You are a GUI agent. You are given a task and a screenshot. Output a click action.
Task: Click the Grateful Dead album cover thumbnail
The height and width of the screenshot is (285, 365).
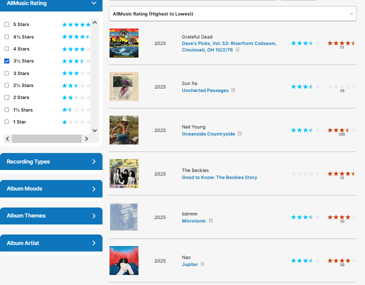click(x=123, y=43)
